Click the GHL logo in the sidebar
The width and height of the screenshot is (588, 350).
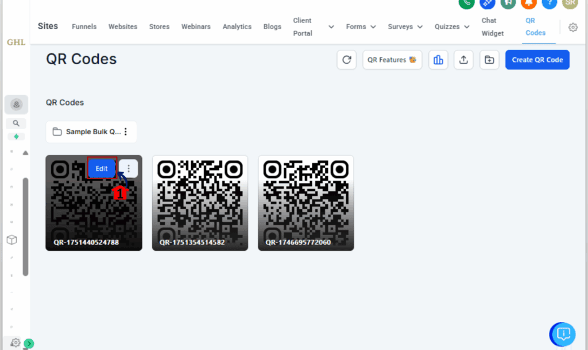(x=16, y=42)
